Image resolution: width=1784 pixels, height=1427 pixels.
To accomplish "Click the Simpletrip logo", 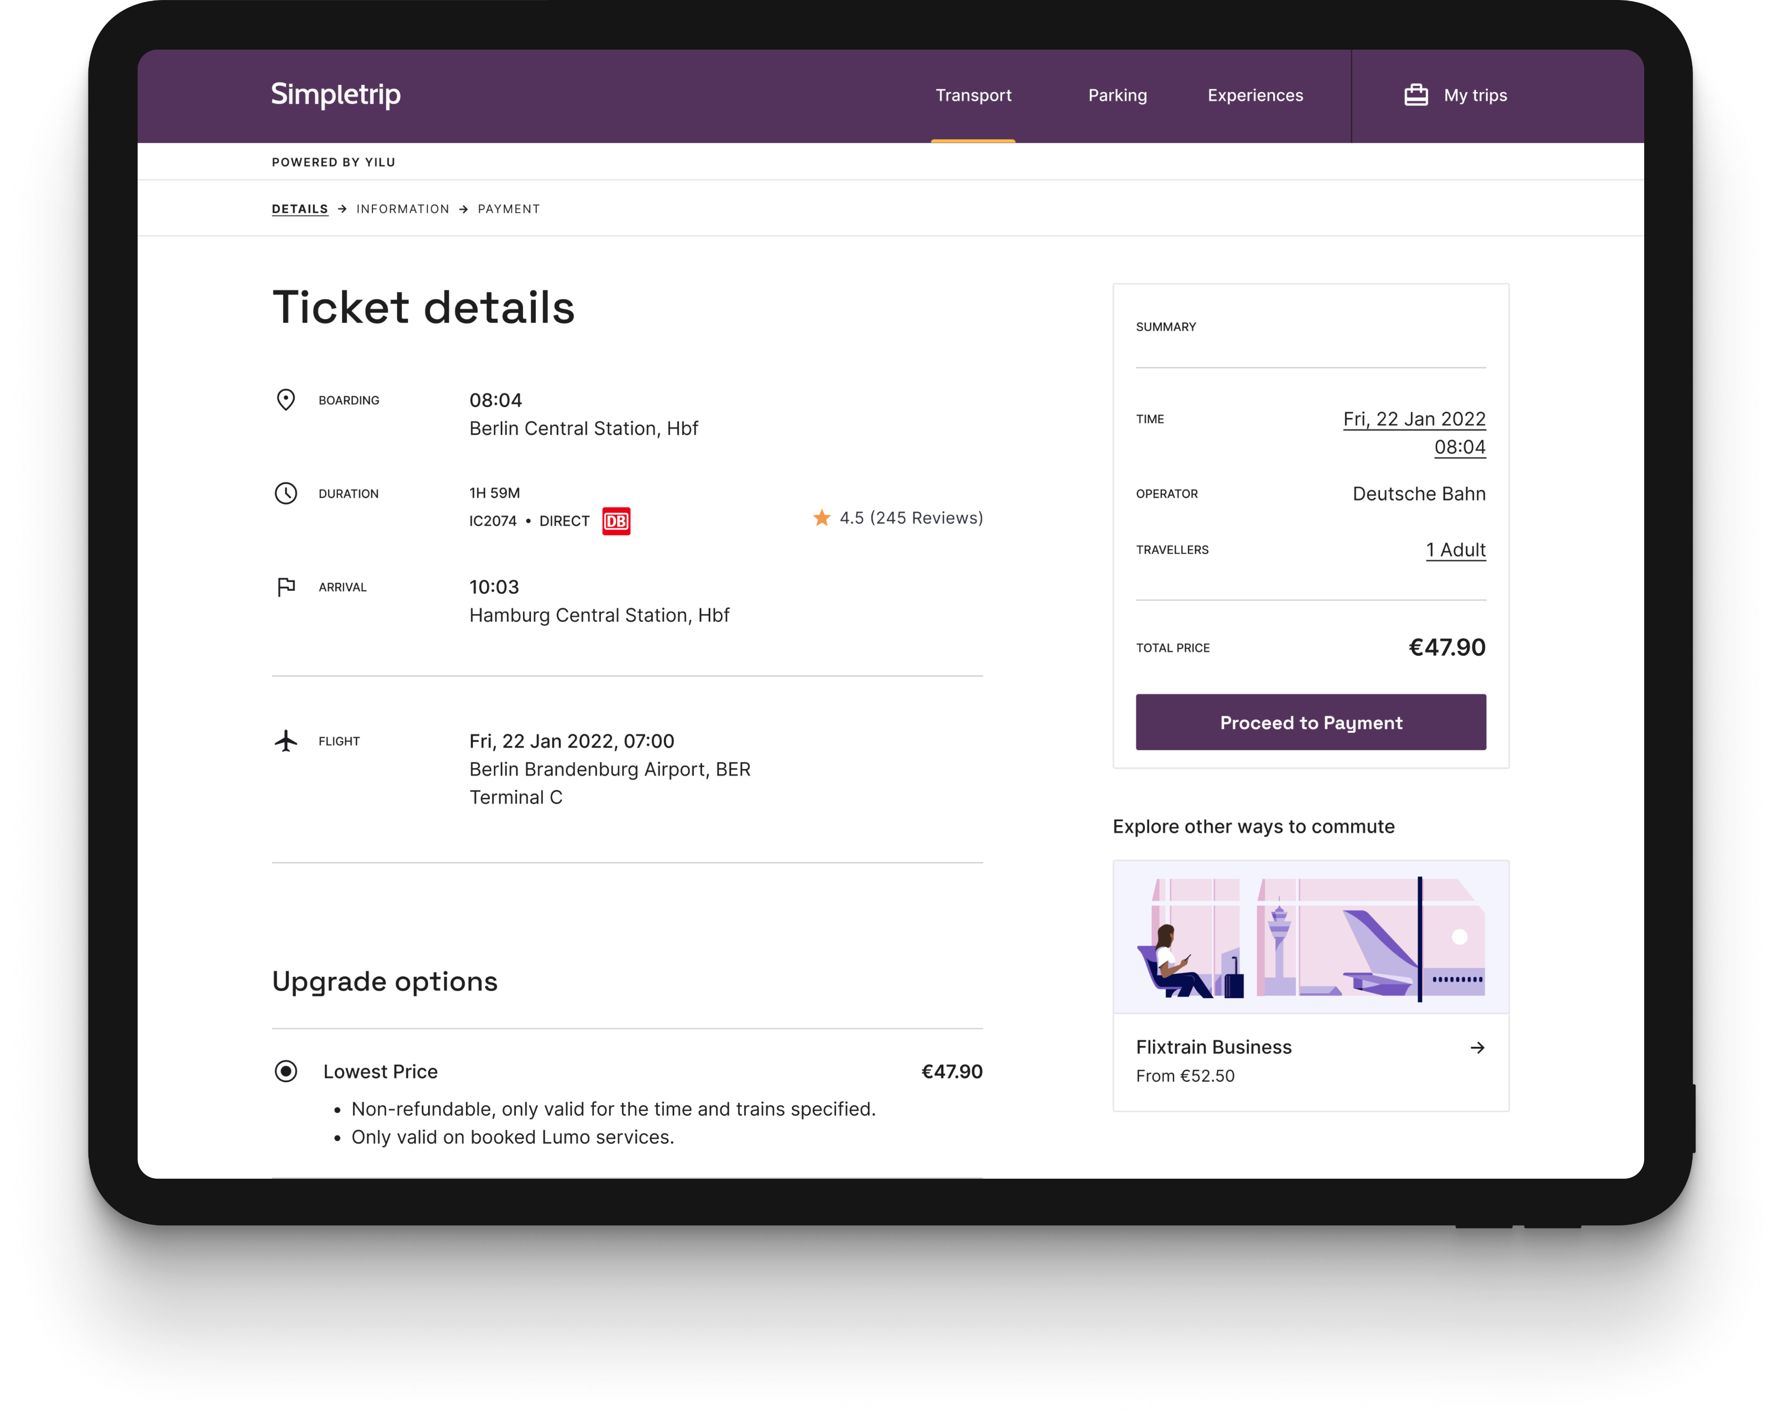I will (335, 94).
